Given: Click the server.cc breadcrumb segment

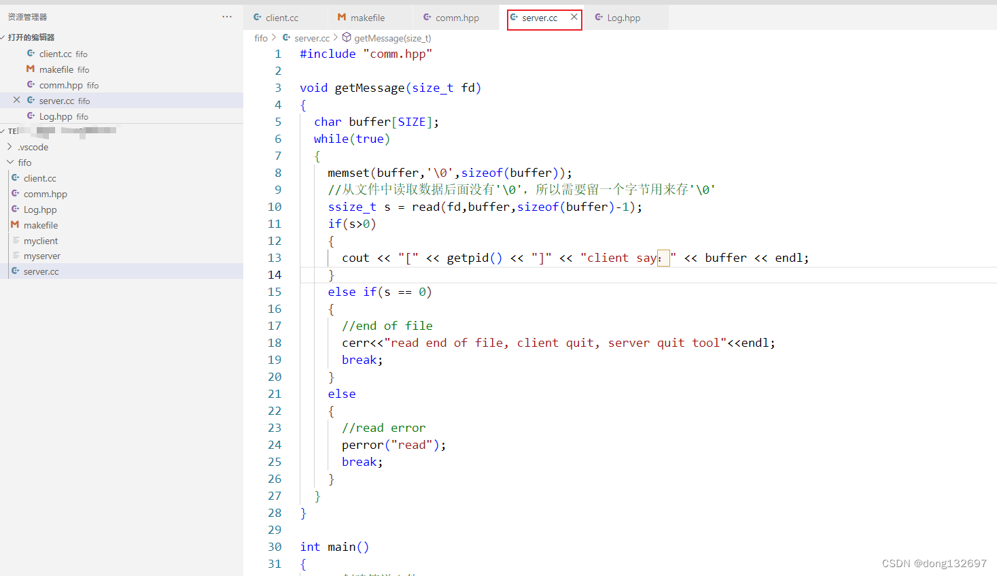Looking at the screenshot, I should pyautogui.click(x=312, y=38).
